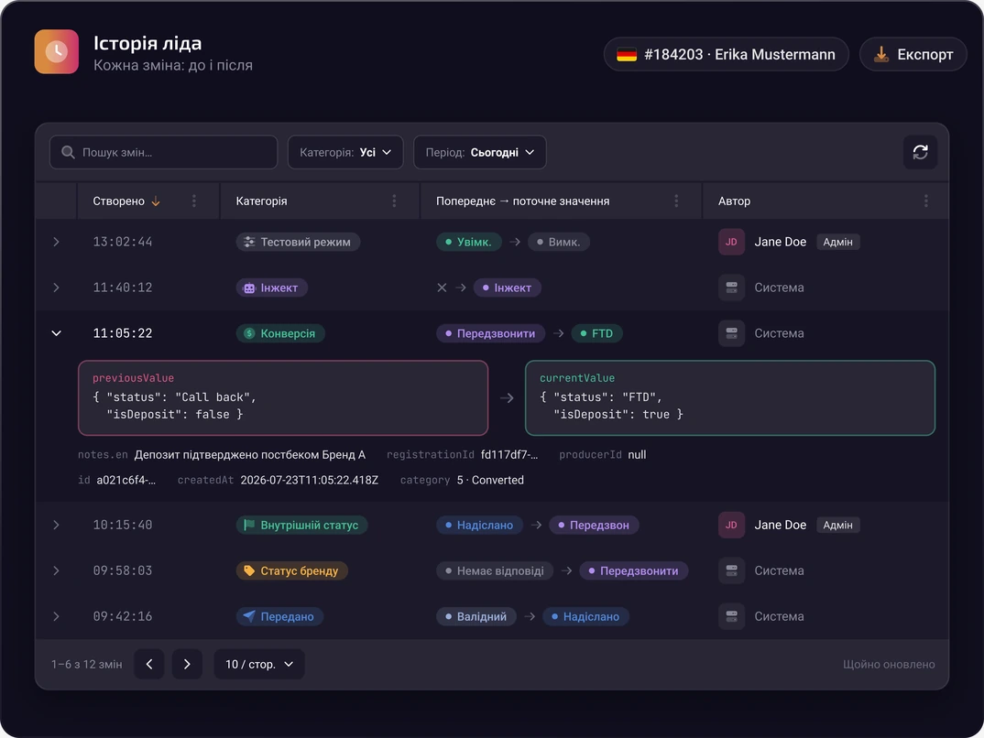Open the Категорія column options menu
The height and width of the screenshot is (738, 984).
pos(394,201)
